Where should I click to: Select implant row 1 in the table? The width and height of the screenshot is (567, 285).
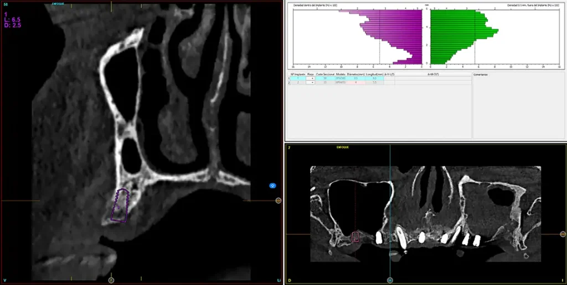[x=298, y=78]
